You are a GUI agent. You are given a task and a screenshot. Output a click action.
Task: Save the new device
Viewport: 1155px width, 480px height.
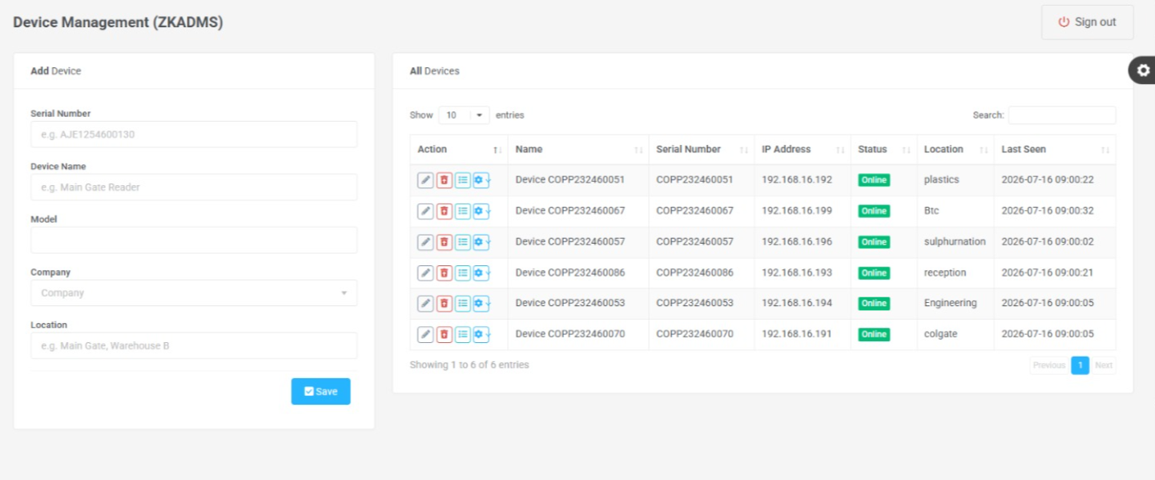(x=320, y=391)
